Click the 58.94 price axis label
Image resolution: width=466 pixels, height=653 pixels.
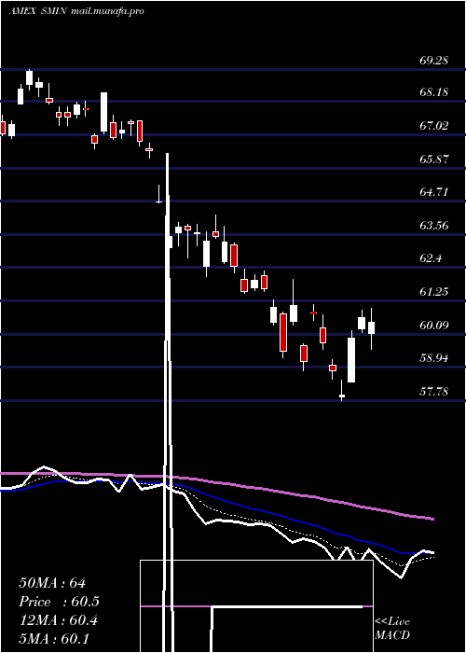point(433,357)
